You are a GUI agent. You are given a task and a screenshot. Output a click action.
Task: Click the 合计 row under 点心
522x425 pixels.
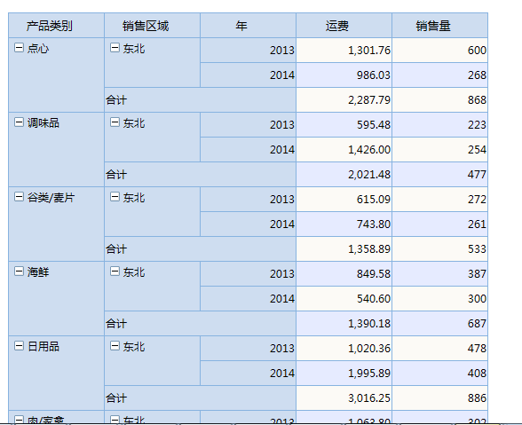(x=200, y=100)
